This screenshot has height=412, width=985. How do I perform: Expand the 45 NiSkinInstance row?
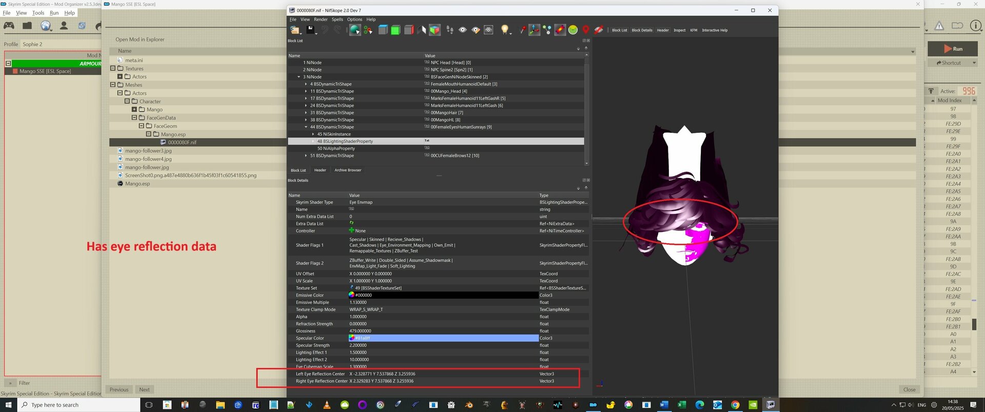tap(313, 134)
